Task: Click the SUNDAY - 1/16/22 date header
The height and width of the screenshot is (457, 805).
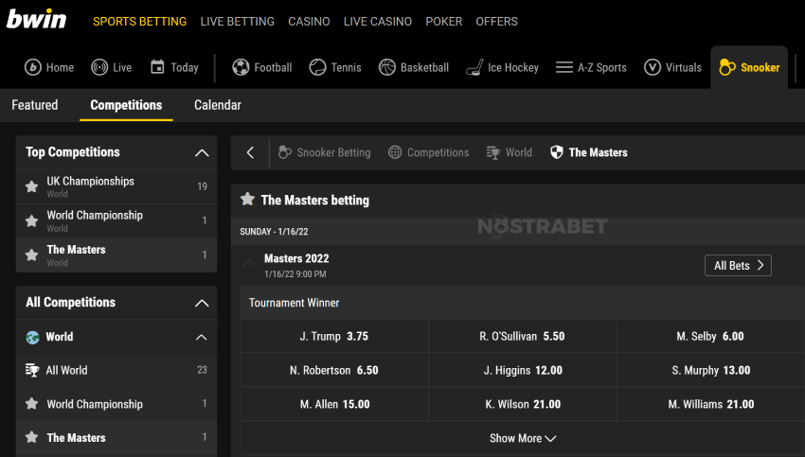Action: click(x=274, y=231)
